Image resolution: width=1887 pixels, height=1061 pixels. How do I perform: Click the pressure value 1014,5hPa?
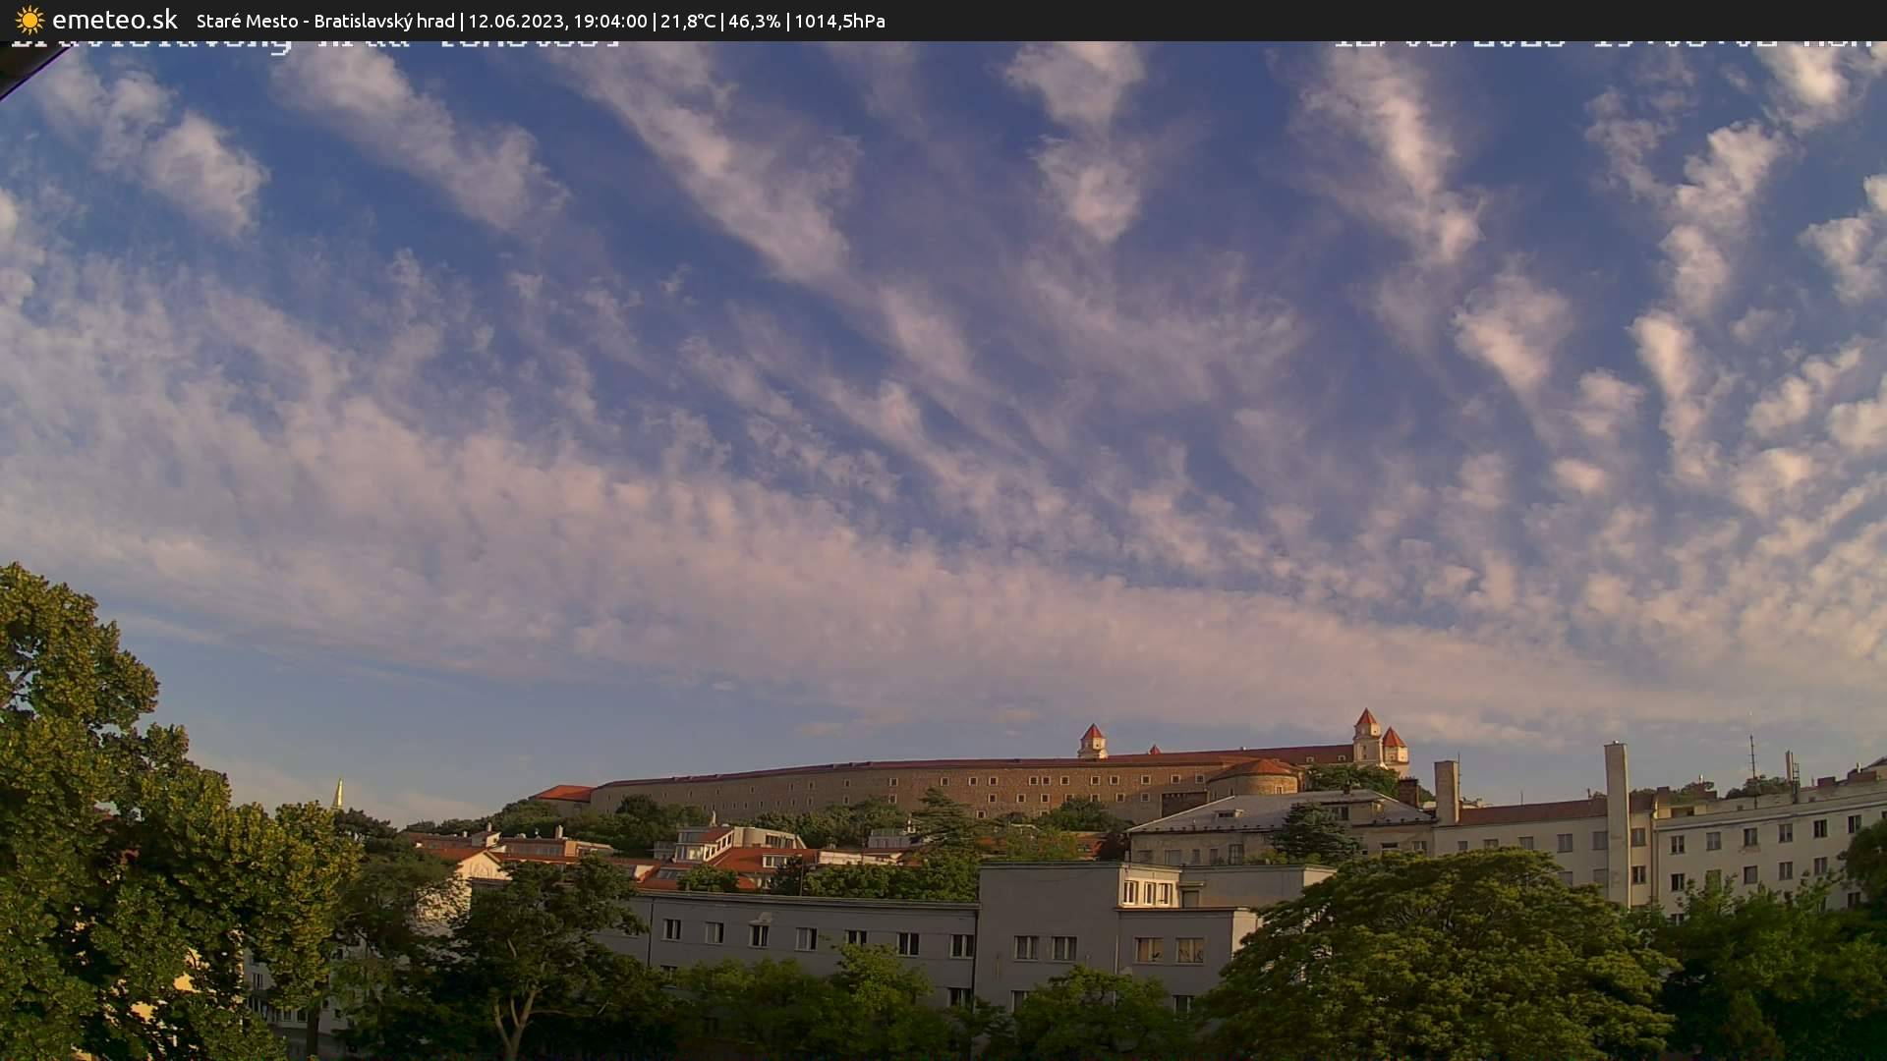pos(839,21)
